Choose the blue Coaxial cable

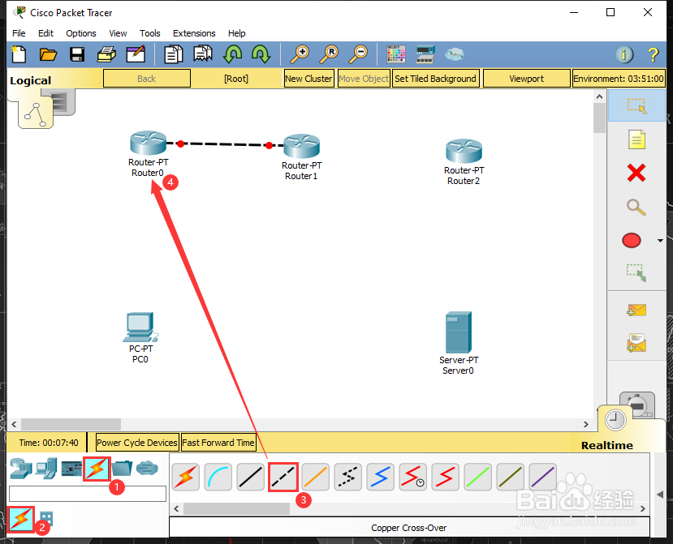(x=380, y=477)
